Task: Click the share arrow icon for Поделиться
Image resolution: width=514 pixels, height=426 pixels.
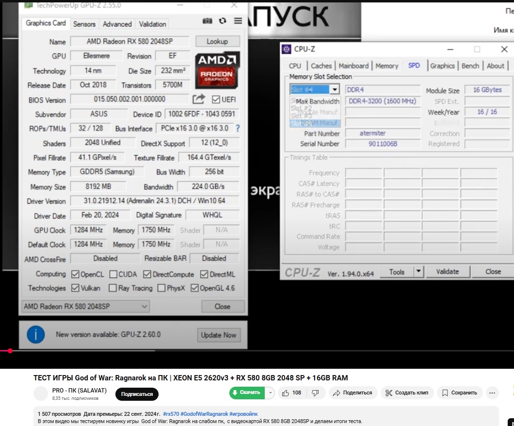Action: pyautogui.click(x=337, y=393)
